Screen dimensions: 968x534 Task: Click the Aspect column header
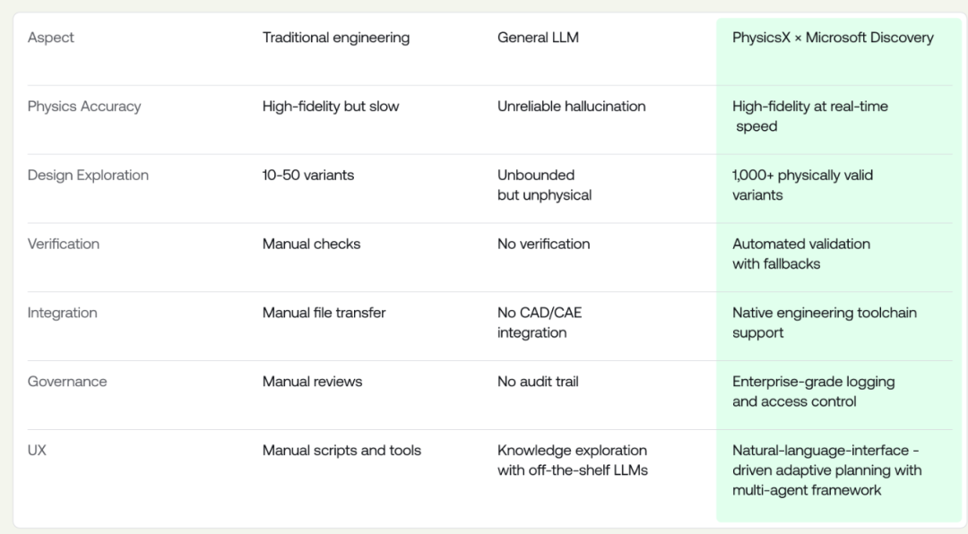50,38
